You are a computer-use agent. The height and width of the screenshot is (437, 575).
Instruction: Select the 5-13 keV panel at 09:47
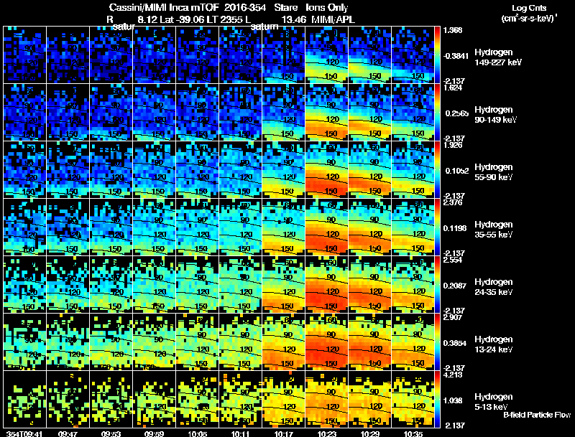(x=68, y=400)
